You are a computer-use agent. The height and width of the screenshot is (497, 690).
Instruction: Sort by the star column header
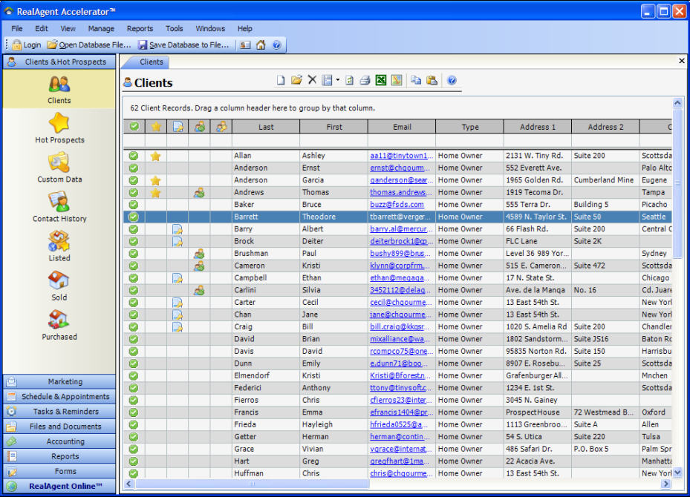(156, 127)
